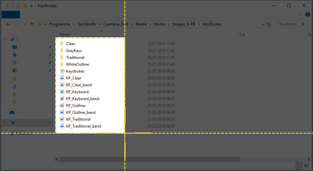Click the Help question mark icon
This screenshot has width=313, height=171.
pos(308,14)
